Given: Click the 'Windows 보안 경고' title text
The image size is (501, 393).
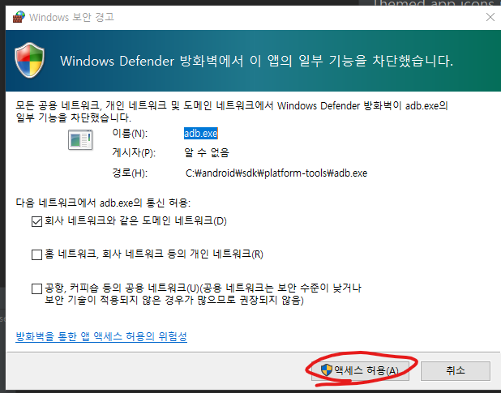Looking at the screenshot, I should [71, 17].
